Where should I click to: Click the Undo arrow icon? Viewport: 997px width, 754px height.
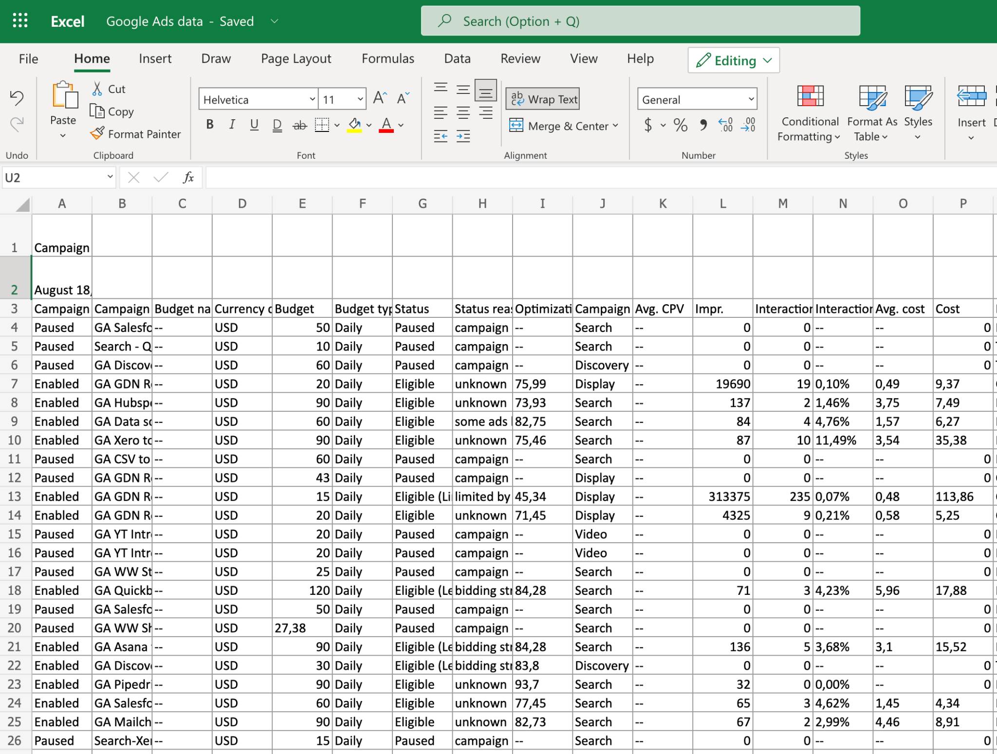[x=17, y=98]
